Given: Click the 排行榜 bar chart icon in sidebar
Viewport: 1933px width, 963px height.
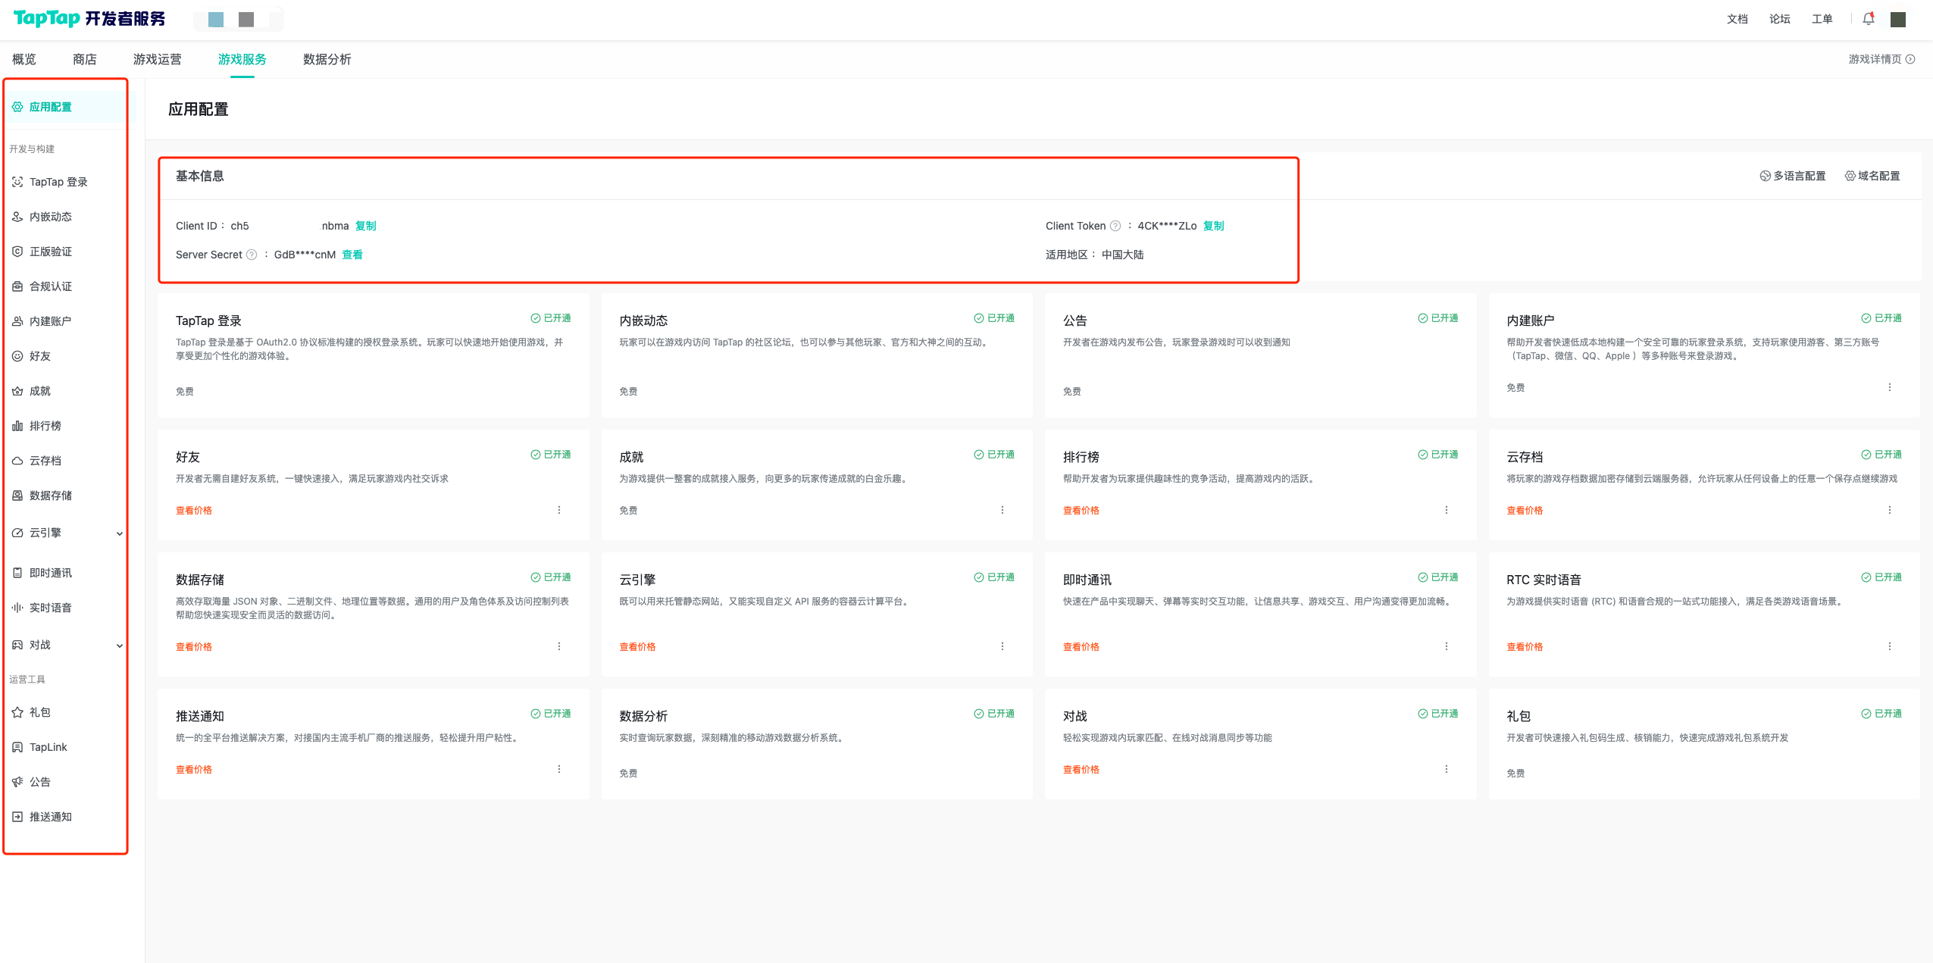Looking at the screenshot, I should tap(17, 426).
